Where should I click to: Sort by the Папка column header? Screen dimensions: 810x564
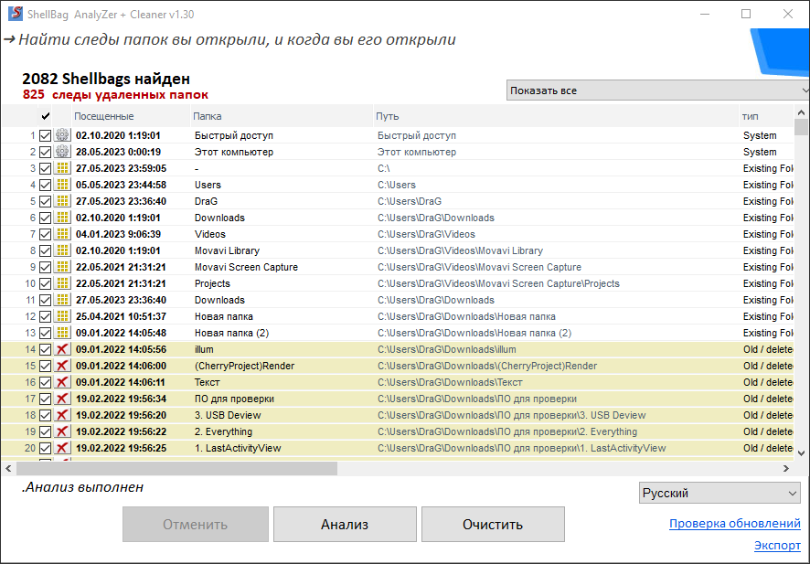click(x=208, y=116)
